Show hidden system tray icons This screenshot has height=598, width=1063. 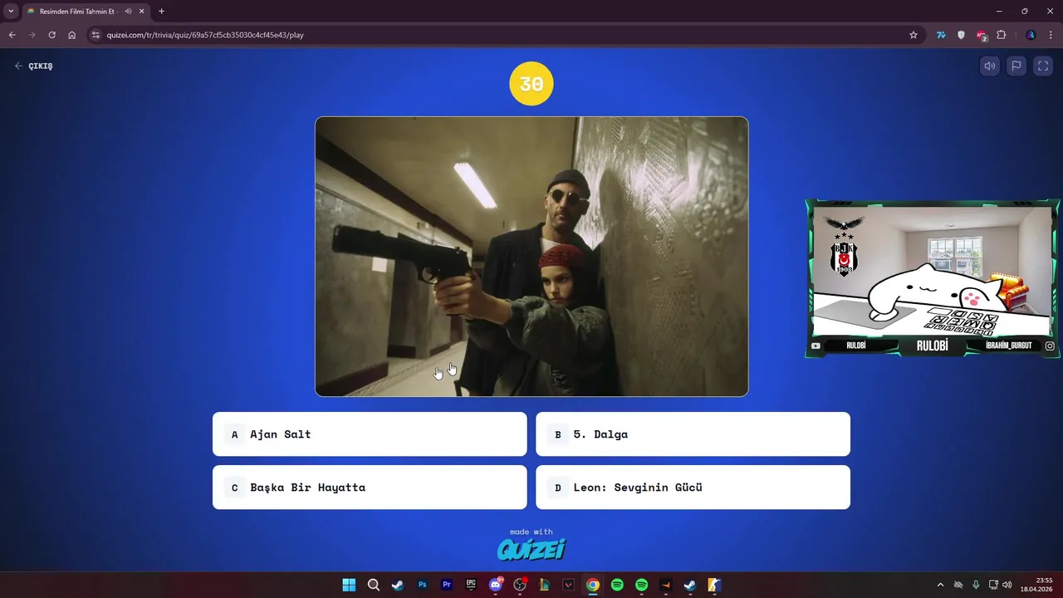(x=940, y=585)
